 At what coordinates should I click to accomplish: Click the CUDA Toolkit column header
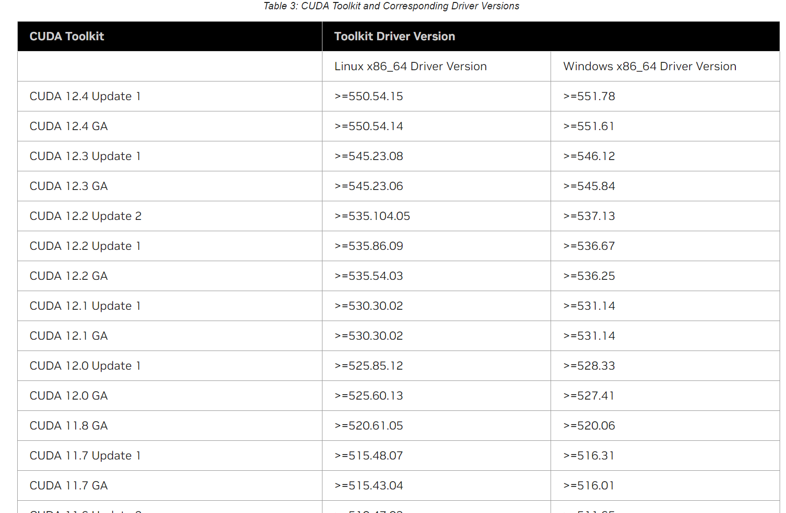click(x=67, y=36)
